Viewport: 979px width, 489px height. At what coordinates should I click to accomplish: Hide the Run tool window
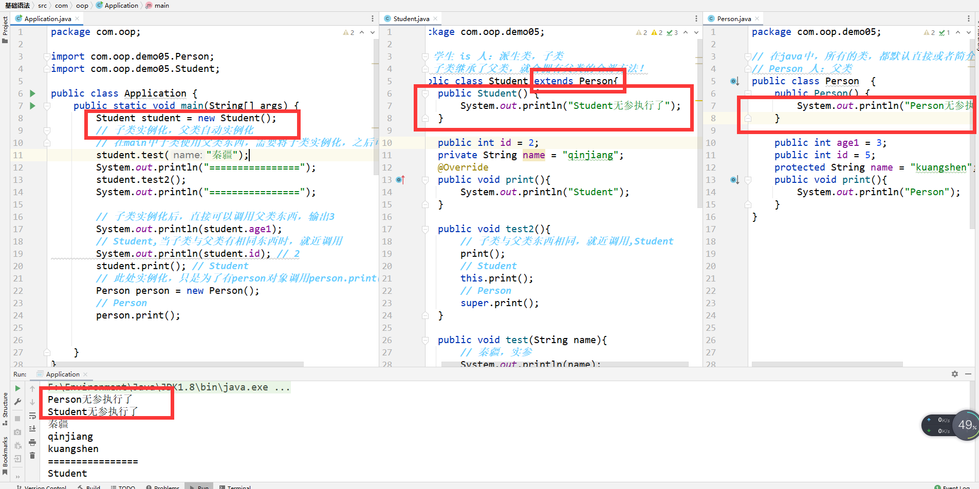point(968,374)
